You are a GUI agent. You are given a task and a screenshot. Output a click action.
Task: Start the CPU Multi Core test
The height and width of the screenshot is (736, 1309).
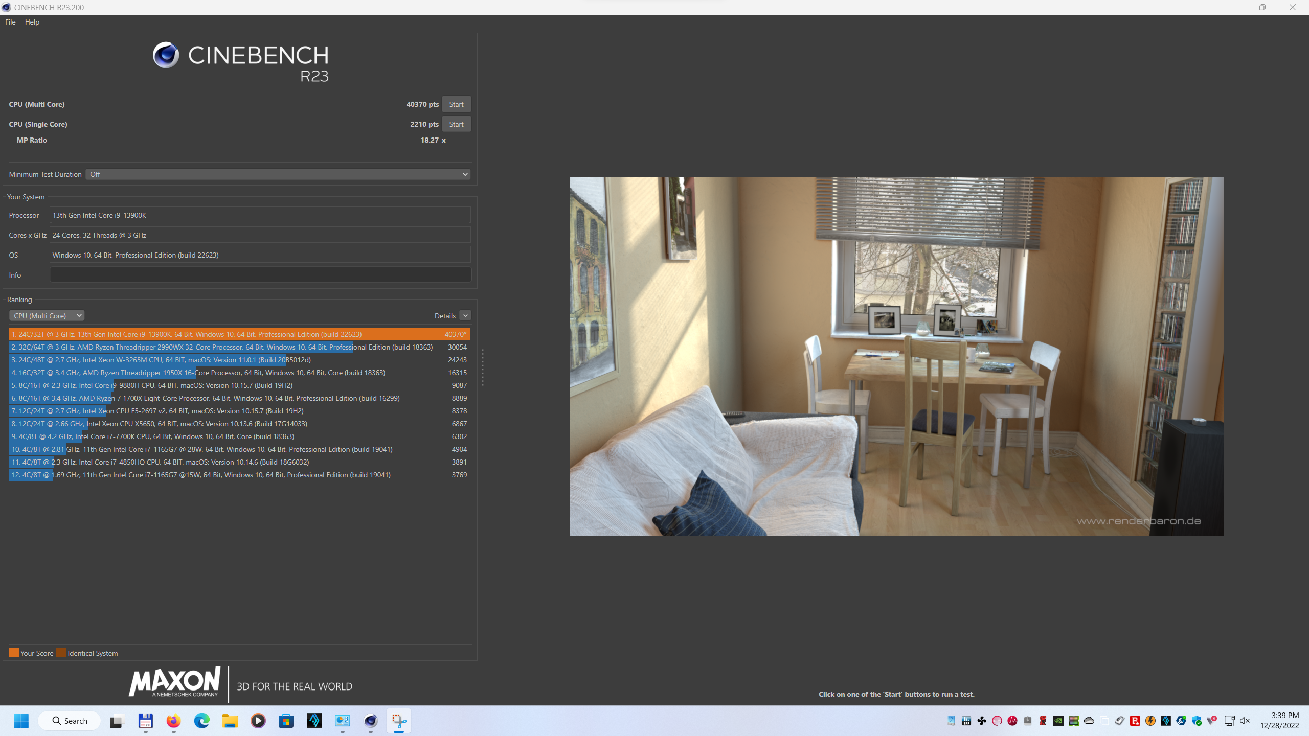click(x=457, y=103)
